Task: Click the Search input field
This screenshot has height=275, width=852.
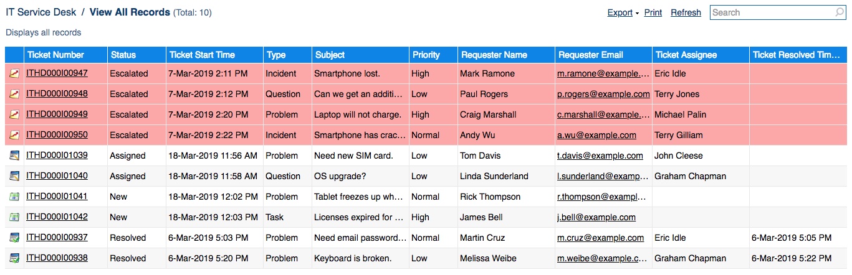Action: click(772, 12)
